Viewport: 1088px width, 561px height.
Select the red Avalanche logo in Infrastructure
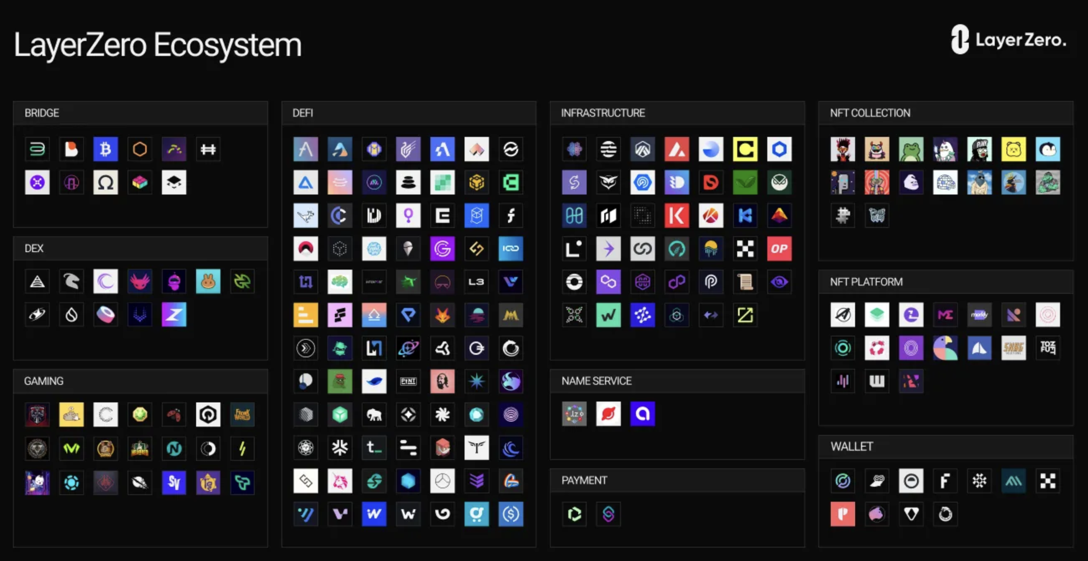(677, 149)
